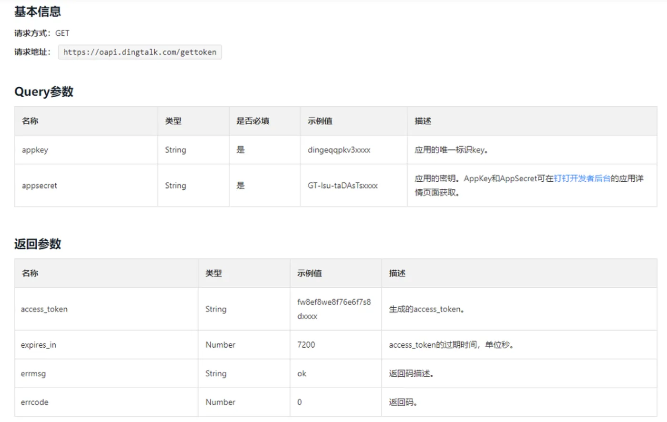
Task: Select the Query参数 heading
Action: pyautogui.click(x=44, y=92)
